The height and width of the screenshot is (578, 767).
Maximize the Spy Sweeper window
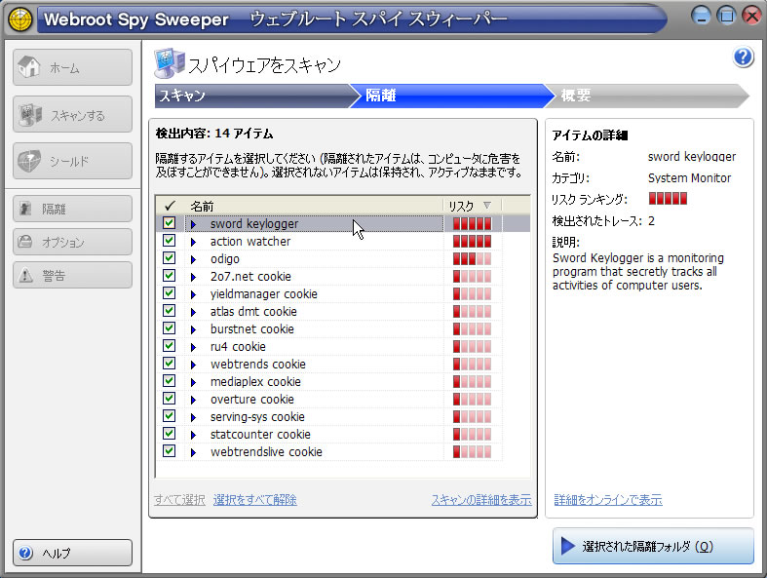(726, 16)
